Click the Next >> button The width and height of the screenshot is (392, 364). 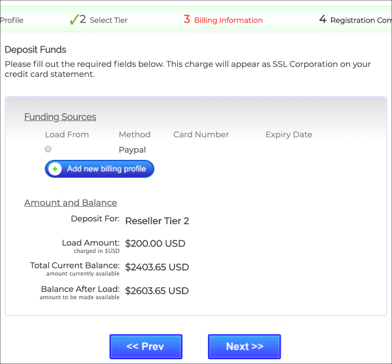tap(244, 347)
